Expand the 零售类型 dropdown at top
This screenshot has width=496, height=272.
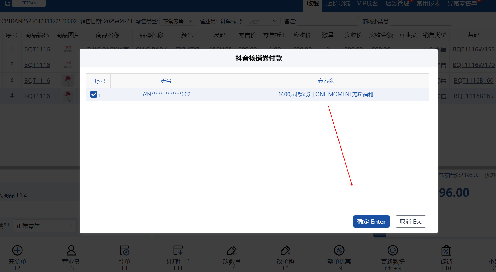tap(178, 21)
